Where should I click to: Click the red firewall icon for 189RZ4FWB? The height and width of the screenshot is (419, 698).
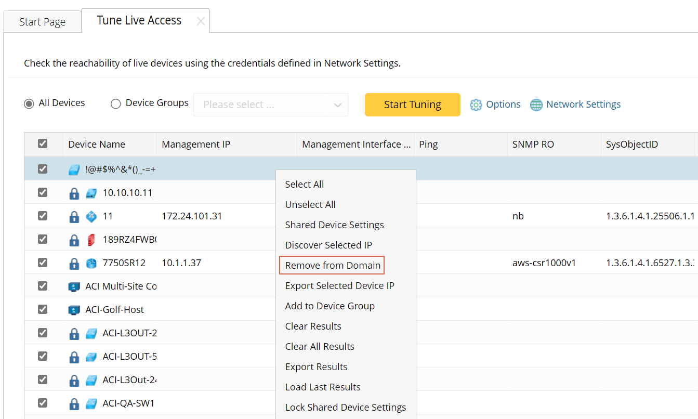[x=91, y=240]
